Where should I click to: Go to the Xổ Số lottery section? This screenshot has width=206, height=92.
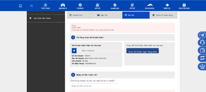[x=132, y=6]
